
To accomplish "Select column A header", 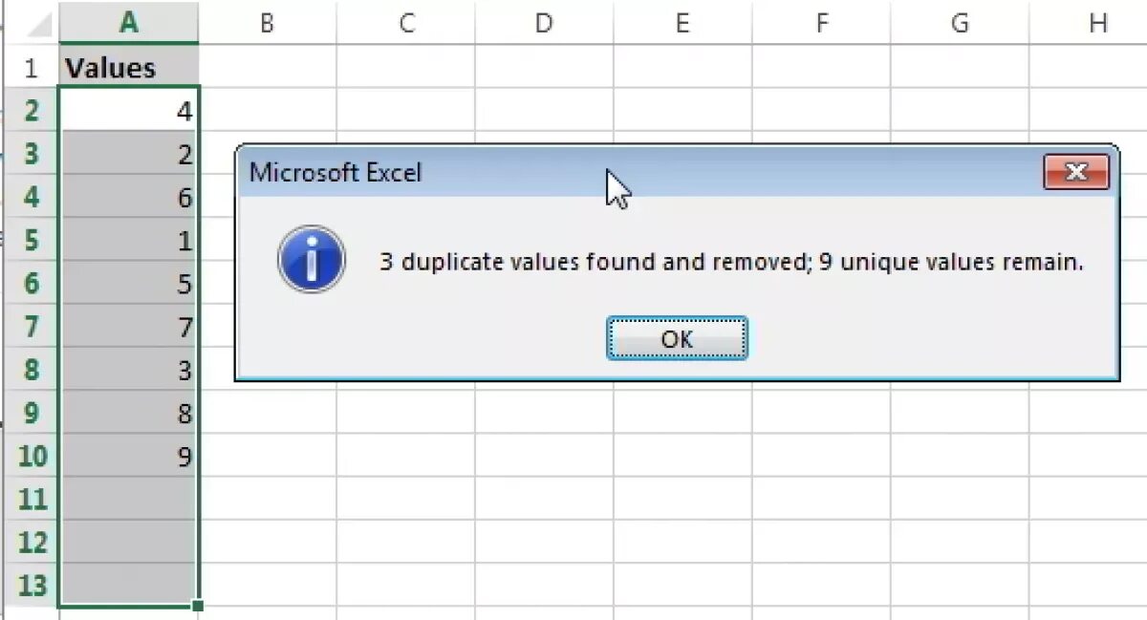I will pos(129,23).
